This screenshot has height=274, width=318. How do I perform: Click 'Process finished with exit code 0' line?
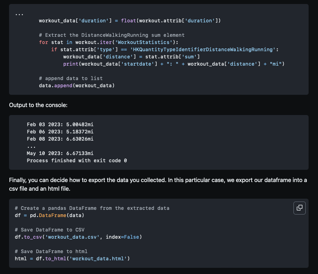[77, 160]
